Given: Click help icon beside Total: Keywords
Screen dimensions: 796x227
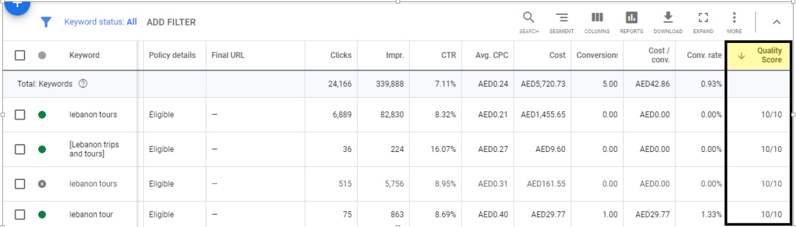Looking at the screenshot, I should [x=83, y=84].
